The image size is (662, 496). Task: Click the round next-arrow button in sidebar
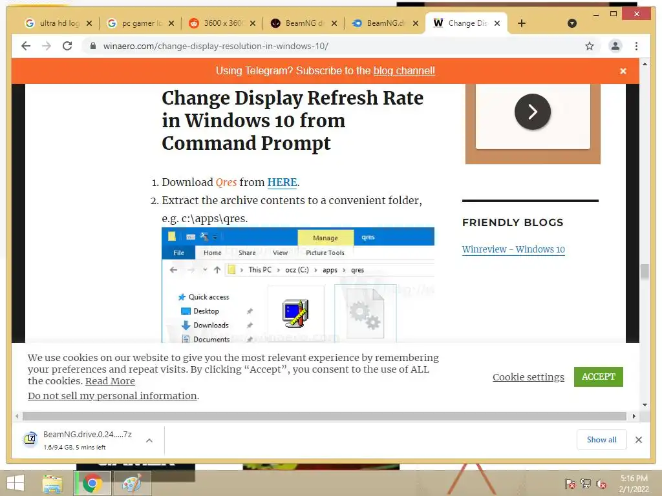click(533, 112)
